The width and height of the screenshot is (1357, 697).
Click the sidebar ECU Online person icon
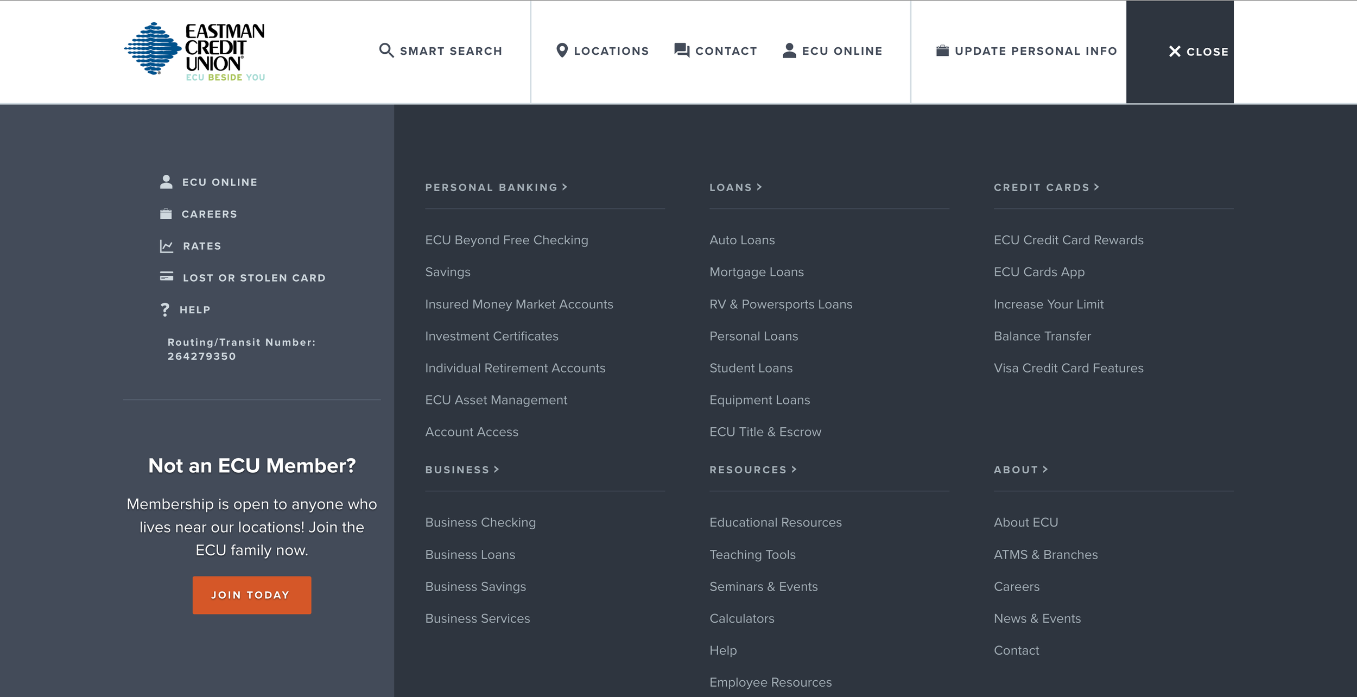(x=166, y=182)
